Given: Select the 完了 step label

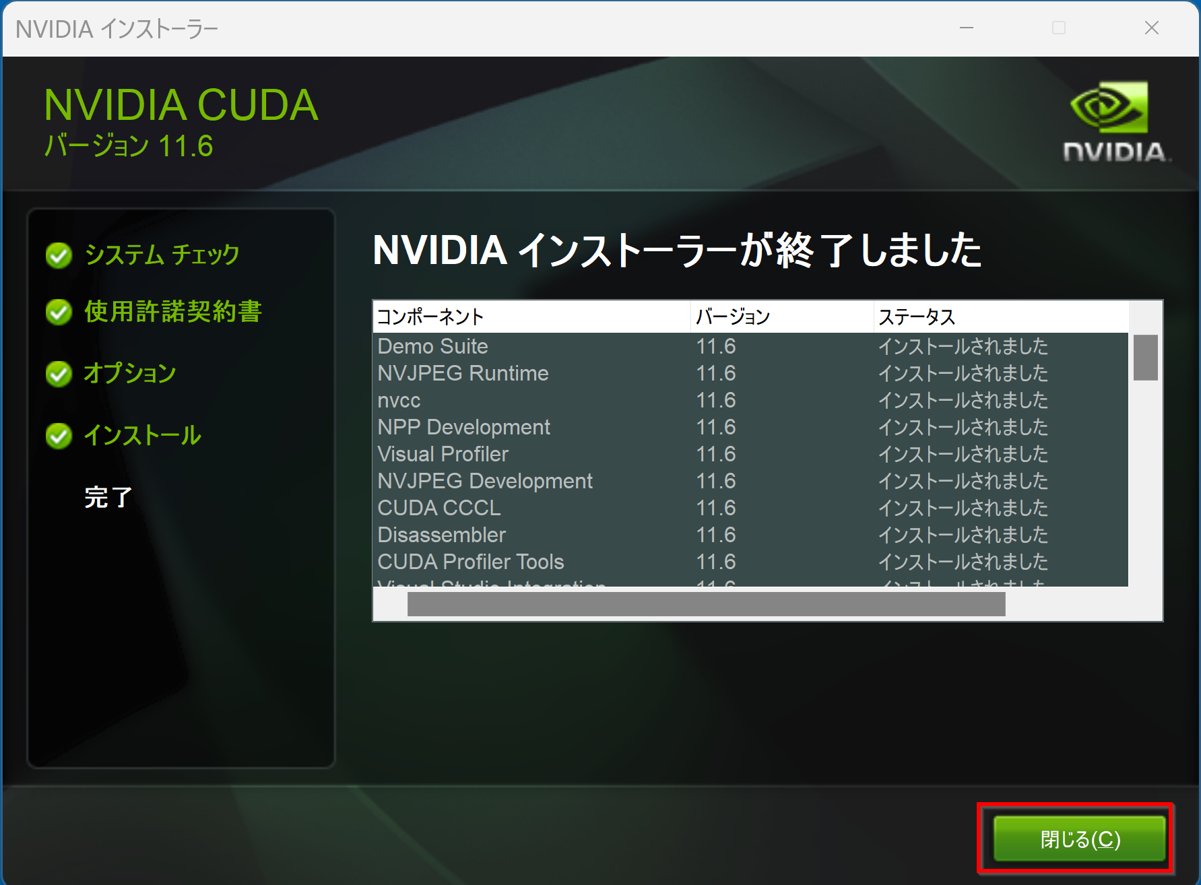Looking at the screenshot, I should tap(108, 497).
